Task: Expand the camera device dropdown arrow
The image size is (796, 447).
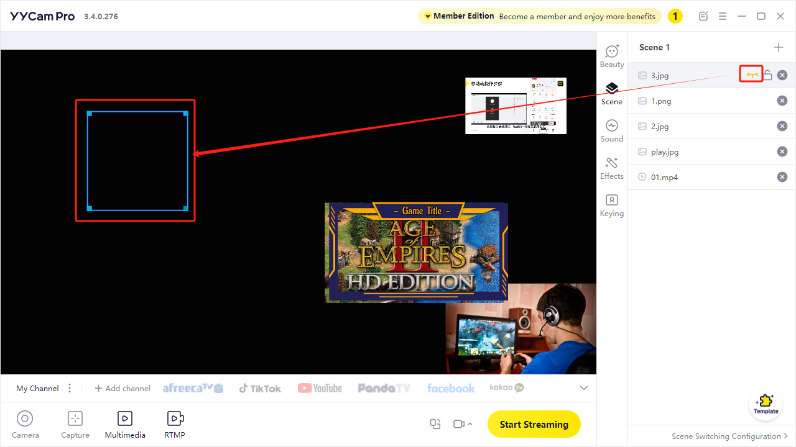Action: pyautogui.click(x=470, y=424)
